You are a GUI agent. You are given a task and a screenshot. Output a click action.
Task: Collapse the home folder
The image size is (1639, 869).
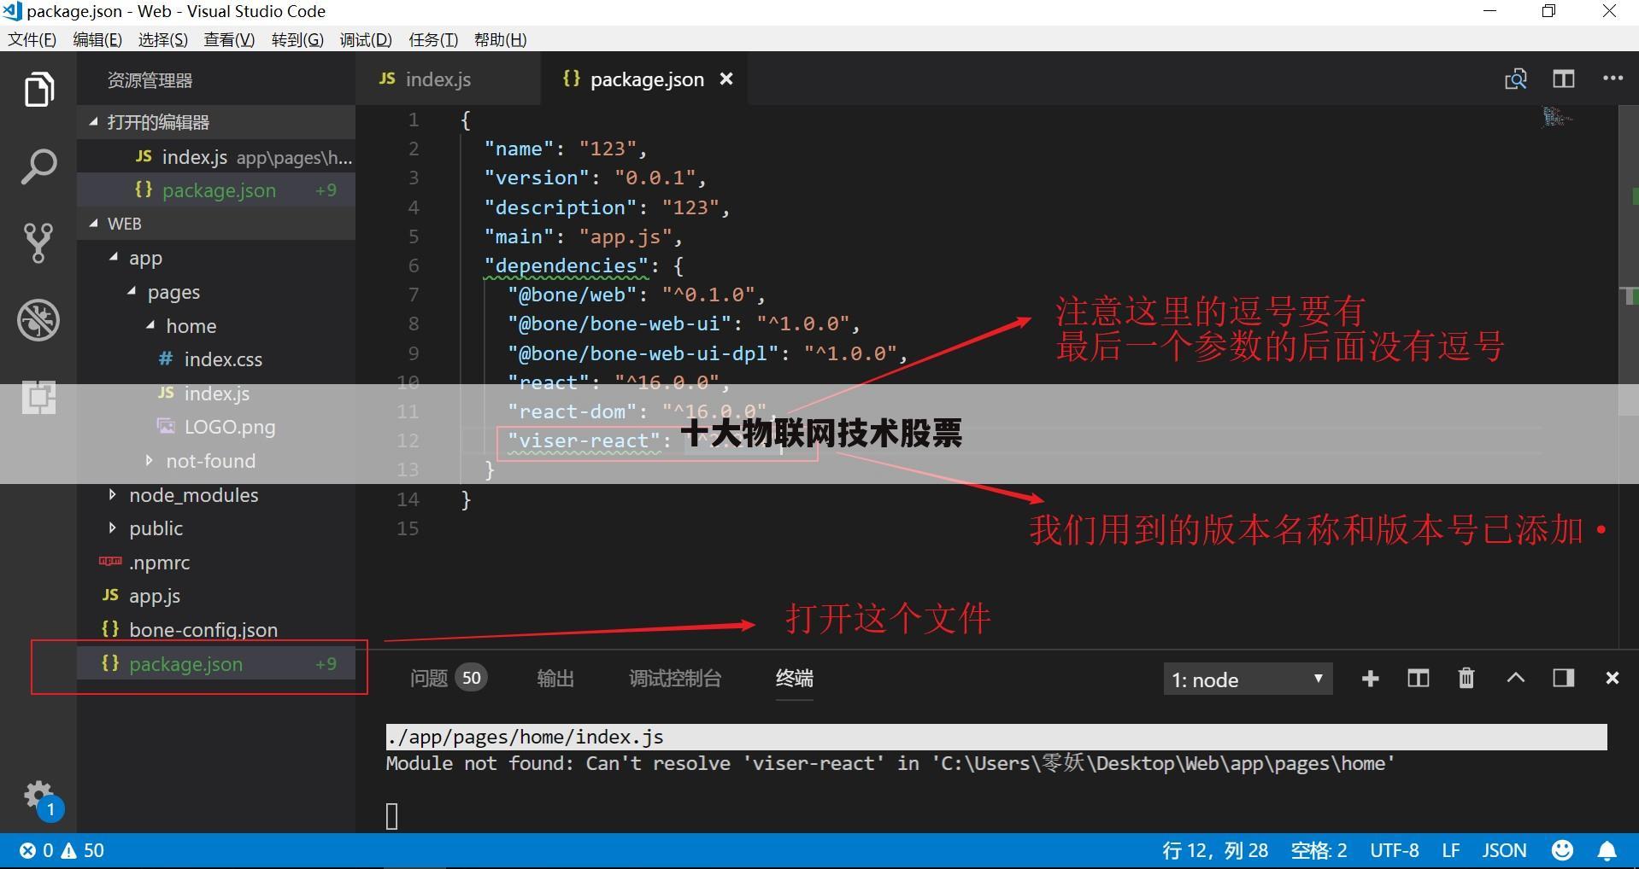(150, 326)
